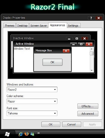105x138 pixels.
Task: Click the Message Box preview close icon
Action: (x=66, y=51)
